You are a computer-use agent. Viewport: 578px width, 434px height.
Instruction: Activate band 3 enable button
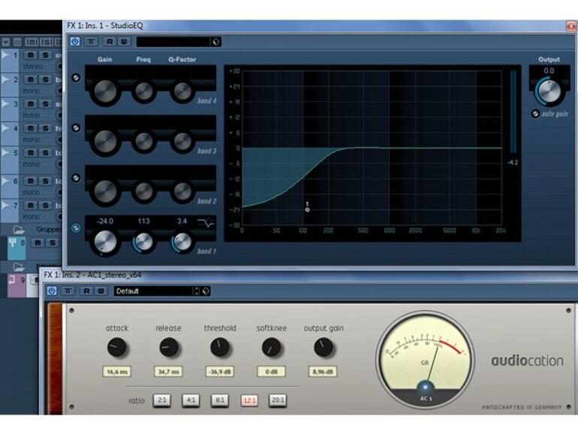76,128
